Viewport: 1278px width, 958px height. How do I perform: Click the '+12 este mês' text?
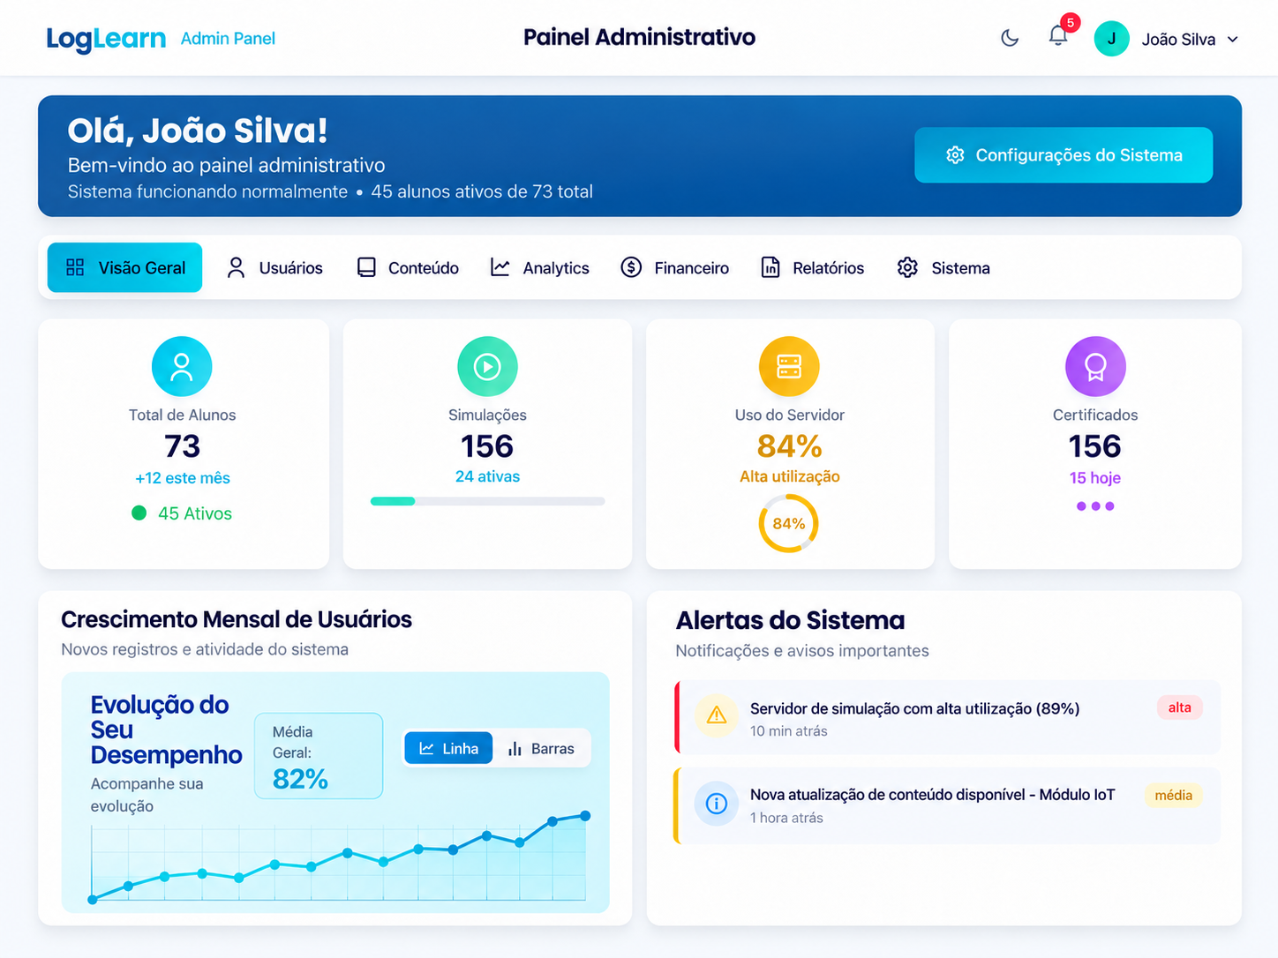coord(183,478)
